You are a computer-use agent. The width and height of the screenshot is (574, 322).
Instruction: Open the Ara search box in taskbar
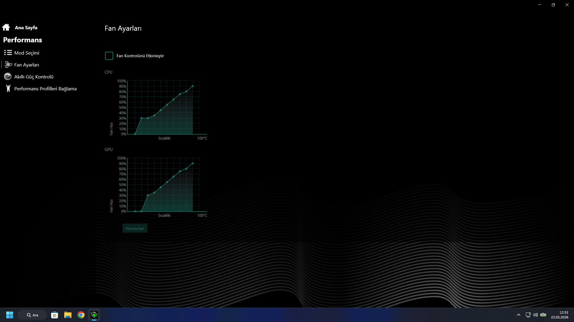(32, 315)
